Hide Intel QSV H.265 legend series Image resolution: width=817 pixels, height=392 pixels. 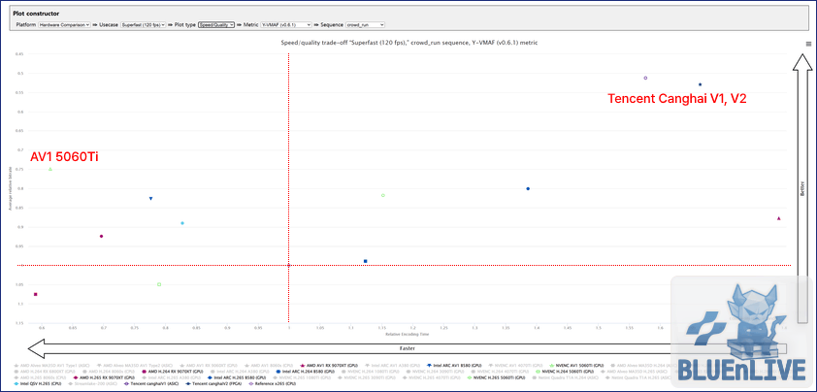tap(38, 383)
